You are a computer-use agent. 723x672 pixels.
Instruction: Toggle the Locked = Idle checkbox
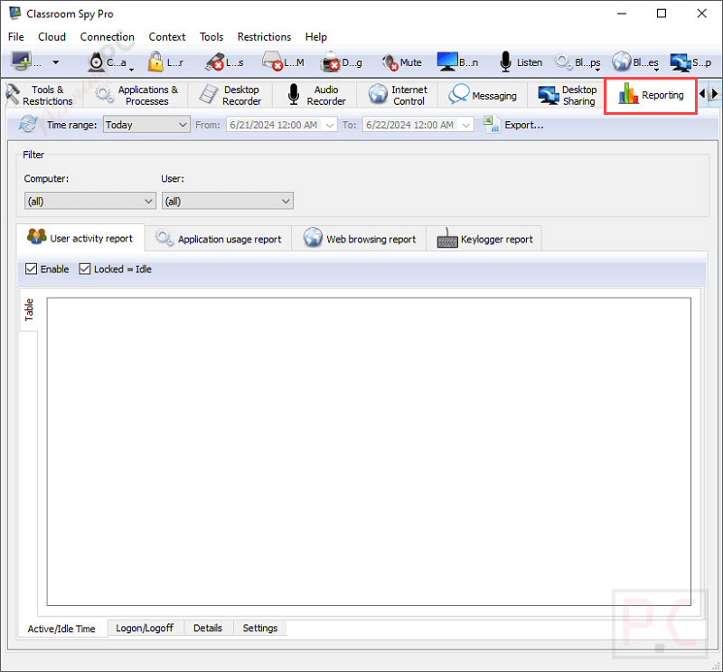click(x=84, y=270)
